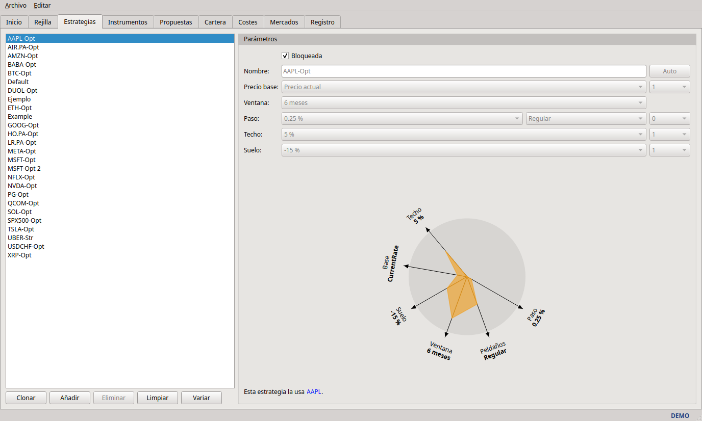Expand the Ventana 6 meses dropdown
The width and height of the screenshot is (702, 421).
point(464,102)
